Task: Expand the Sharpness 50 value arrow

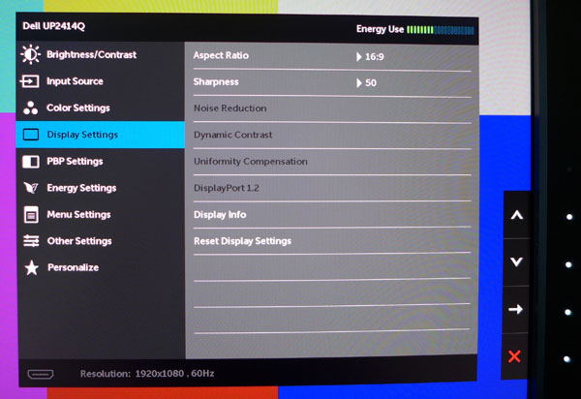Action: pos(358,83)
